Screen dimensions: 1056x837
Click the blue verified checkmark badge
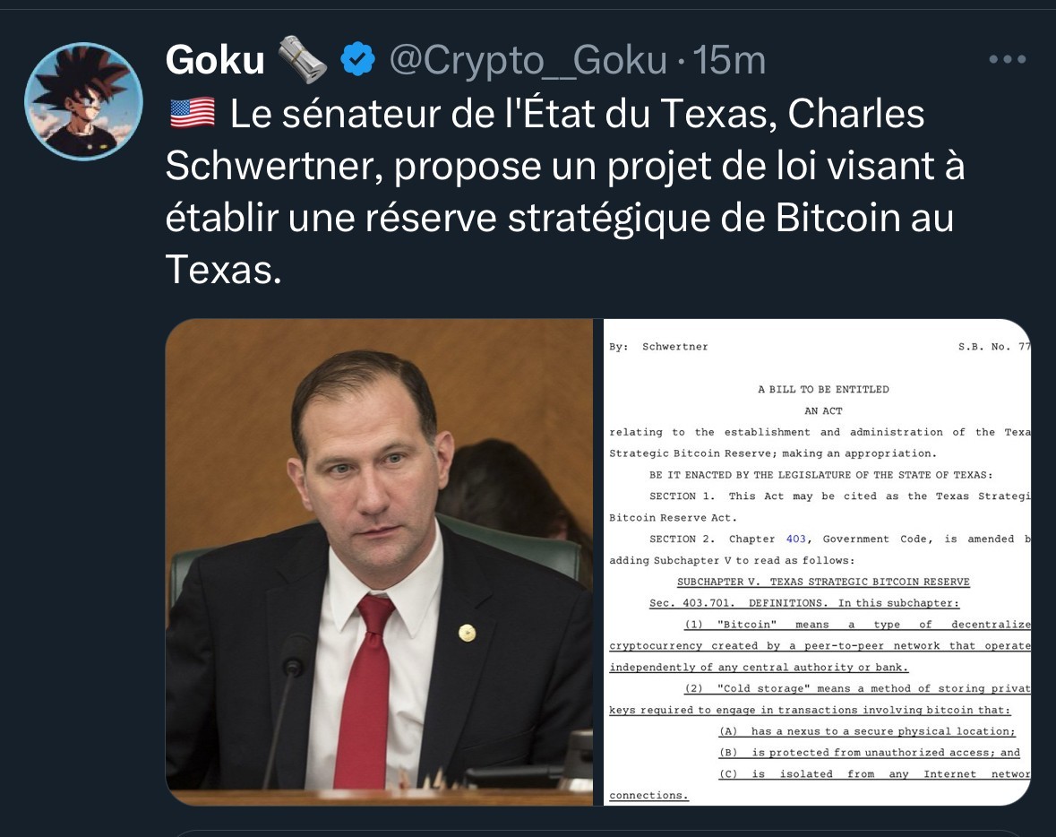tap(357, 59)
